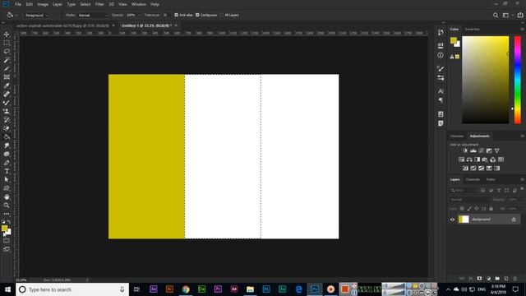Click inside the yellow color picker field

pyautogui.click(x=486, y=80)
